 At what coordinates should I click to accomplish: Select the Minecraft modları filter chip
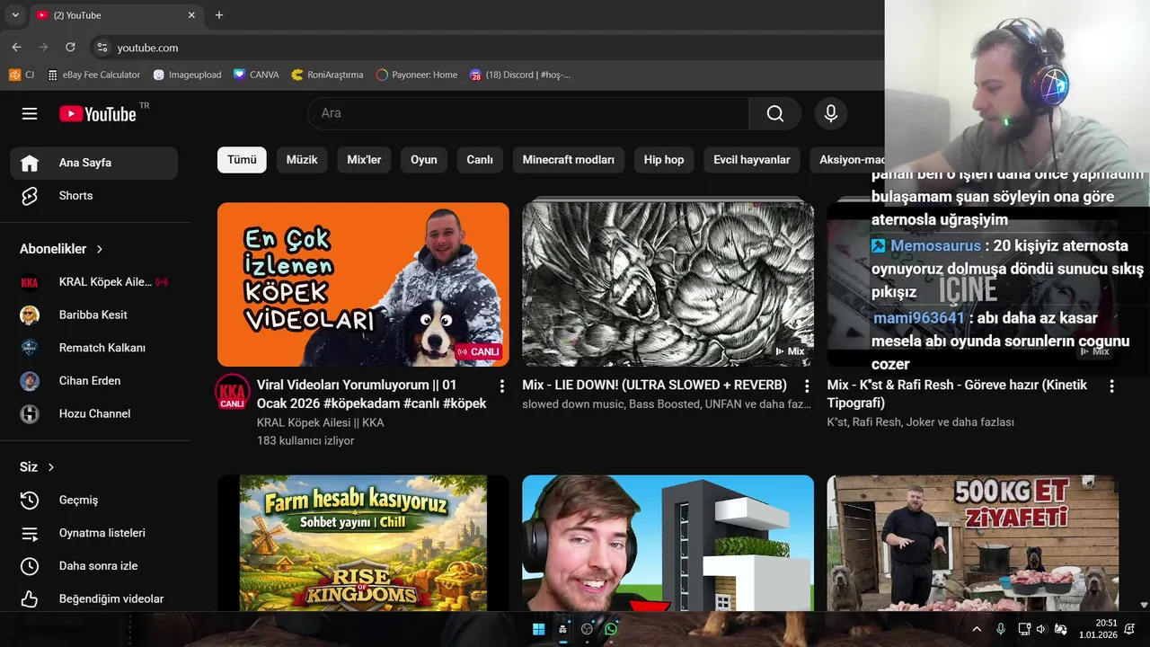(569, 160)
